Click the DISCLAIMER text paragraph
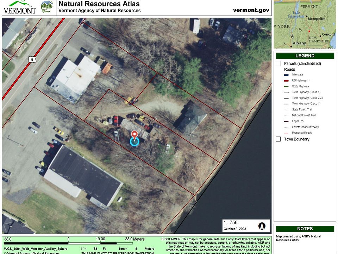 pos(216,246)
